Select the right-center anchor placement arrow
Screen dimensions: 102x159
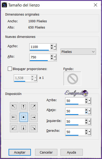(x=33, y=117)
